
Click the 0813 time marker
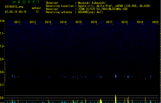48,22
